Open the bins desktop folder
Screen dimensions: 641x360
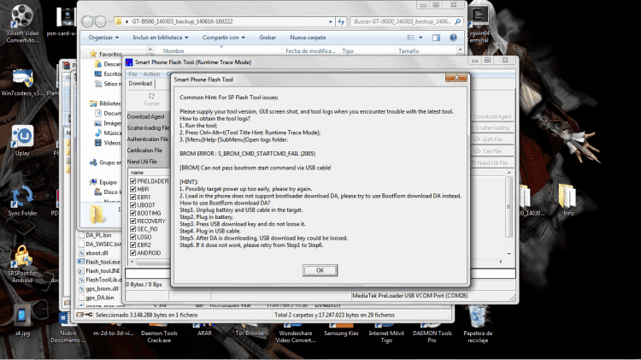pyautogui.click(x=568, y=199)
